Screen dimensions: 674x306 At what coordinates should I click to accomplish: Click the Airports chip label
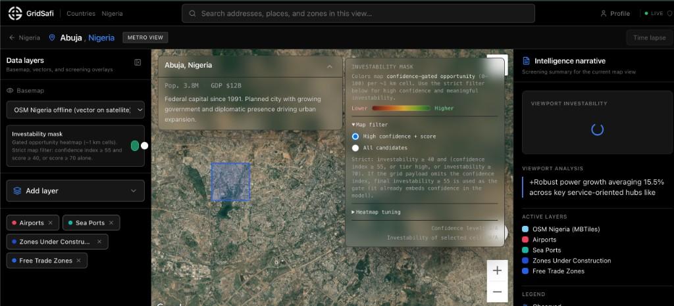tap(32, 223)
